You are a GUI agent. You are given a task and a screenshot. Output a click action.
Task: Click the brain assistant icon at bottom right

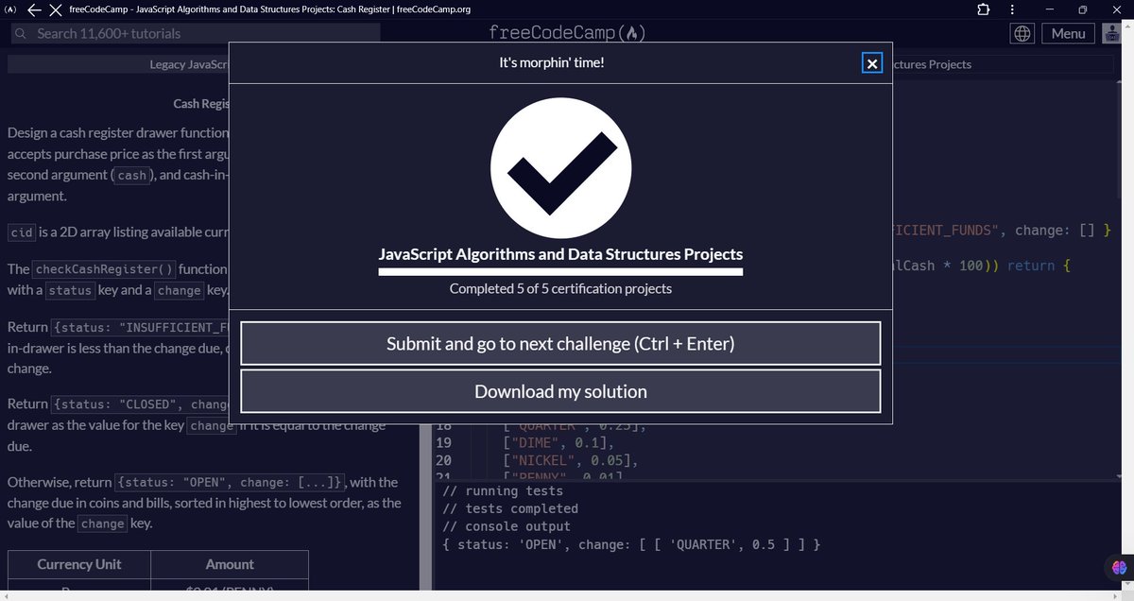coord(1120,567)
